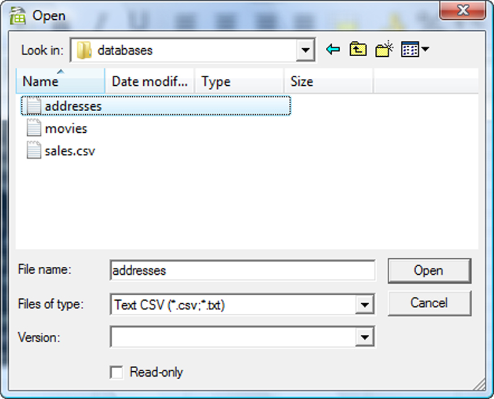494x399 pixels.
Task: Enable the Read-only checkbox
Action: (x=115, y=372)
